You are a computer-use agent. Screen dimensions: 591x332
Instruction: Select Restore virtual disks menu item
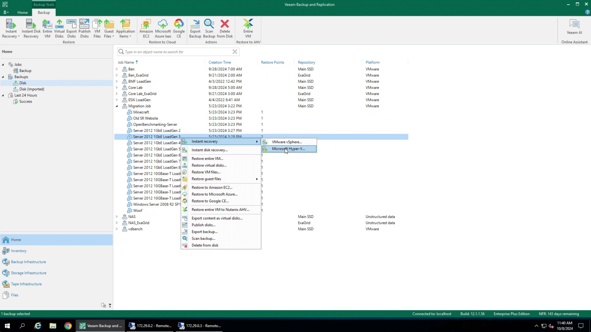click(221, 165)
